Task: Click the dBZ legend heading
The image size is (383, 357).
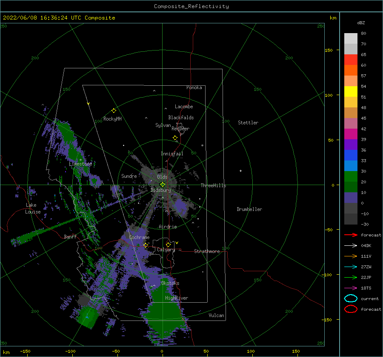Action: [x=361, y=22]
